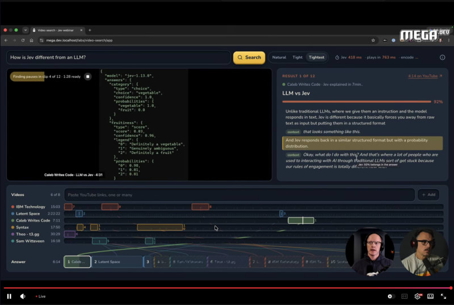Select answer segment 1 Caleb
The width and height of the screenshot is (454, 305).
77,262
